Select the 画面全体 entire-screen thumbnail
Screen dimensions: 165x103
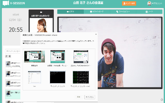35,57
